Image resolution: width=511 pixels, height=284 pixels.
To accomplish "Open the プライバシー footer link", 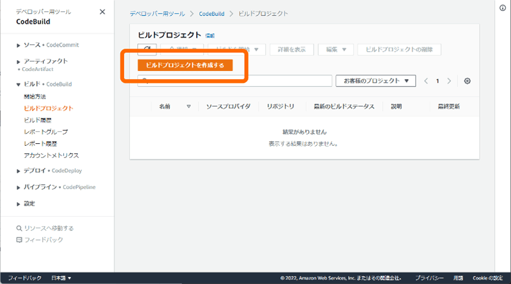I will click(x=429, y=278).
